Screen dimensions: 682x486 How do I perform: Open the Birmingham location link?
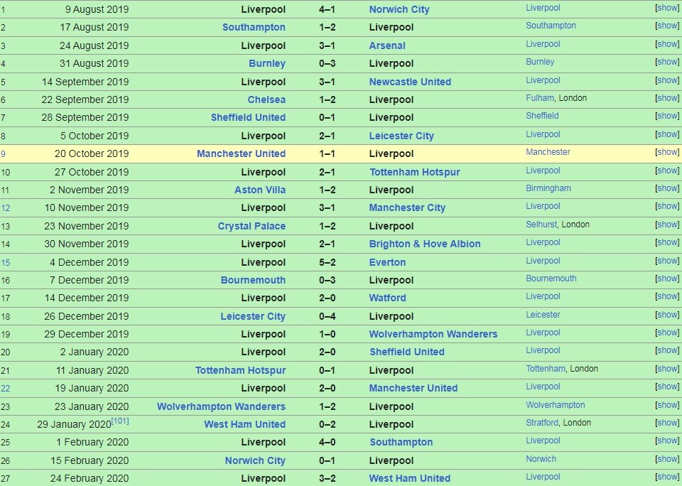click(x=548, y=188)
